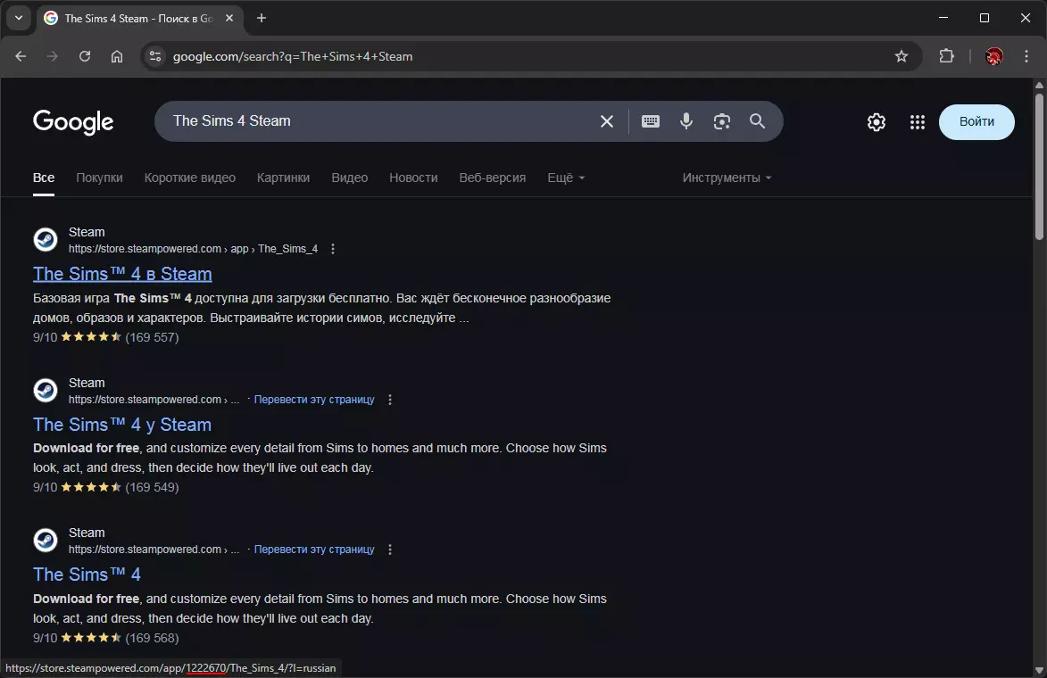Image resolution: width=1047 pixels, height=678 pixels.
Task: Open the Chrome three-dot menu
Action: coord(1026,57)
